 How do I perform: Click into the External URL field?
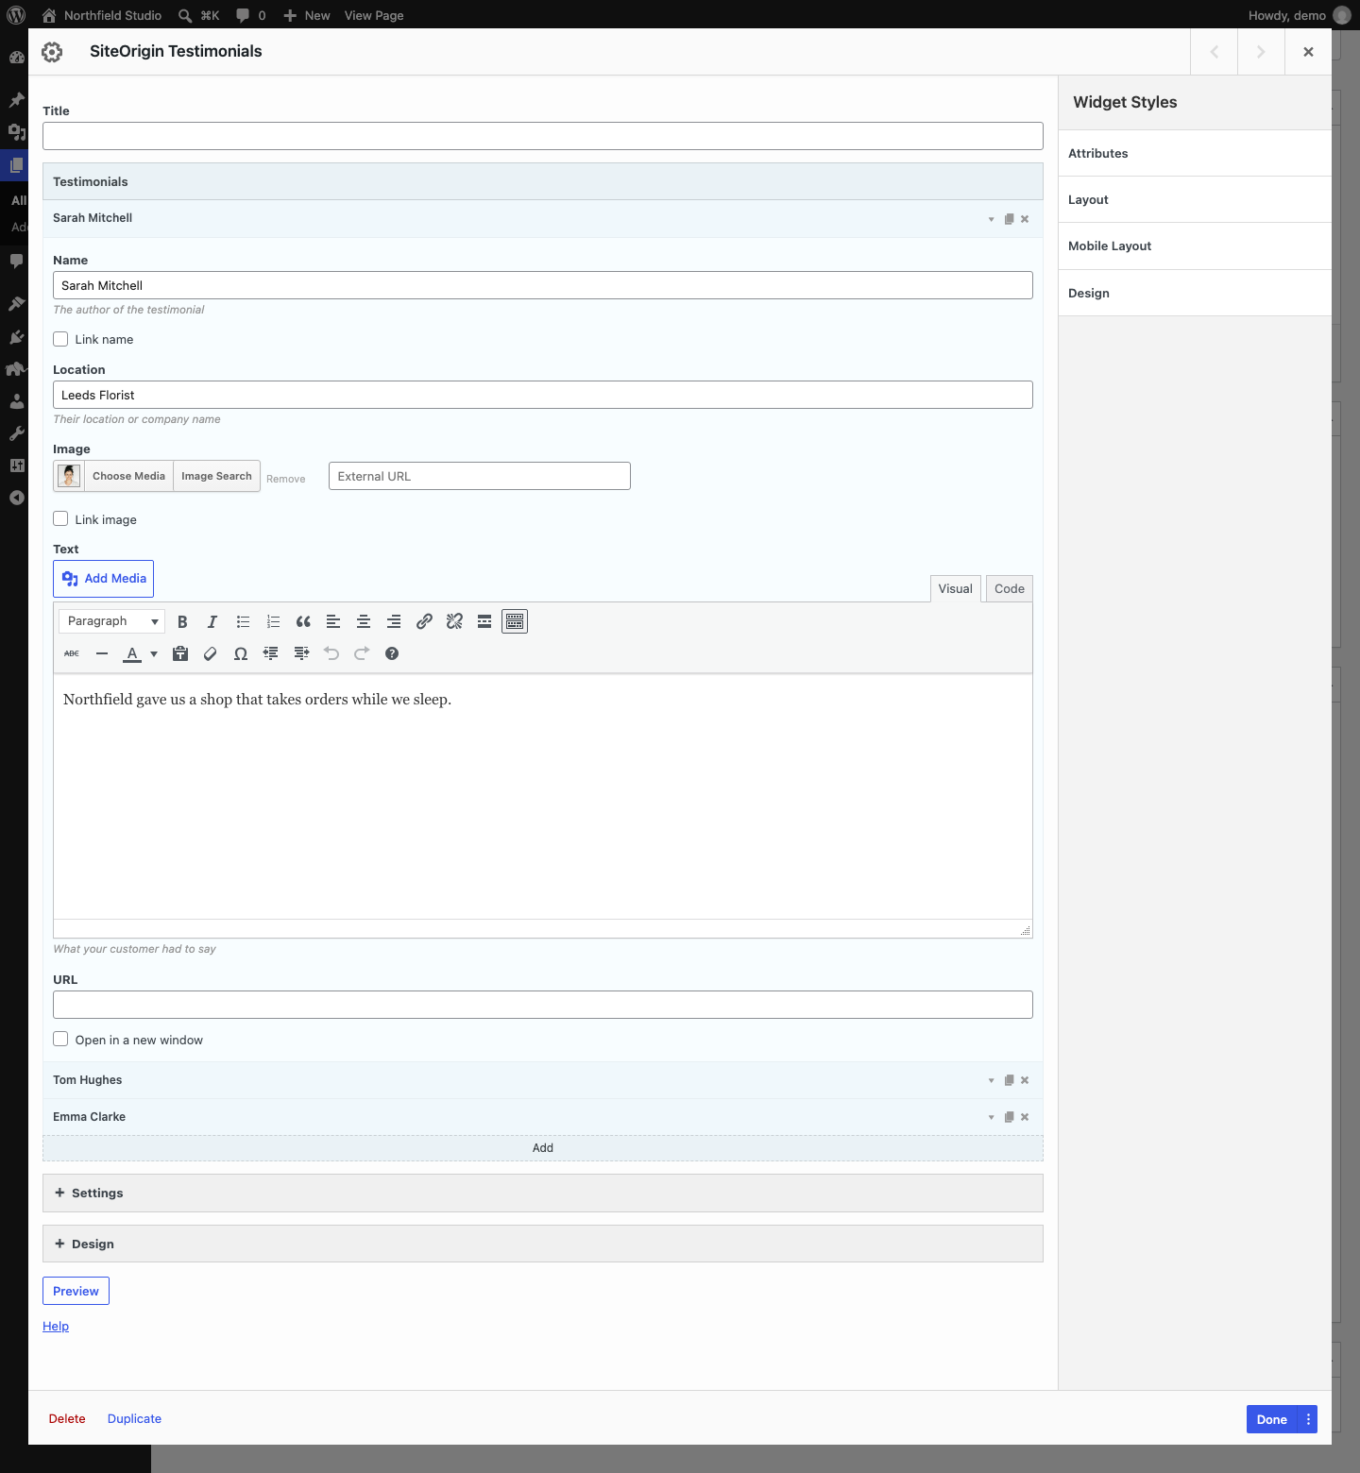[x=480, y=476]
